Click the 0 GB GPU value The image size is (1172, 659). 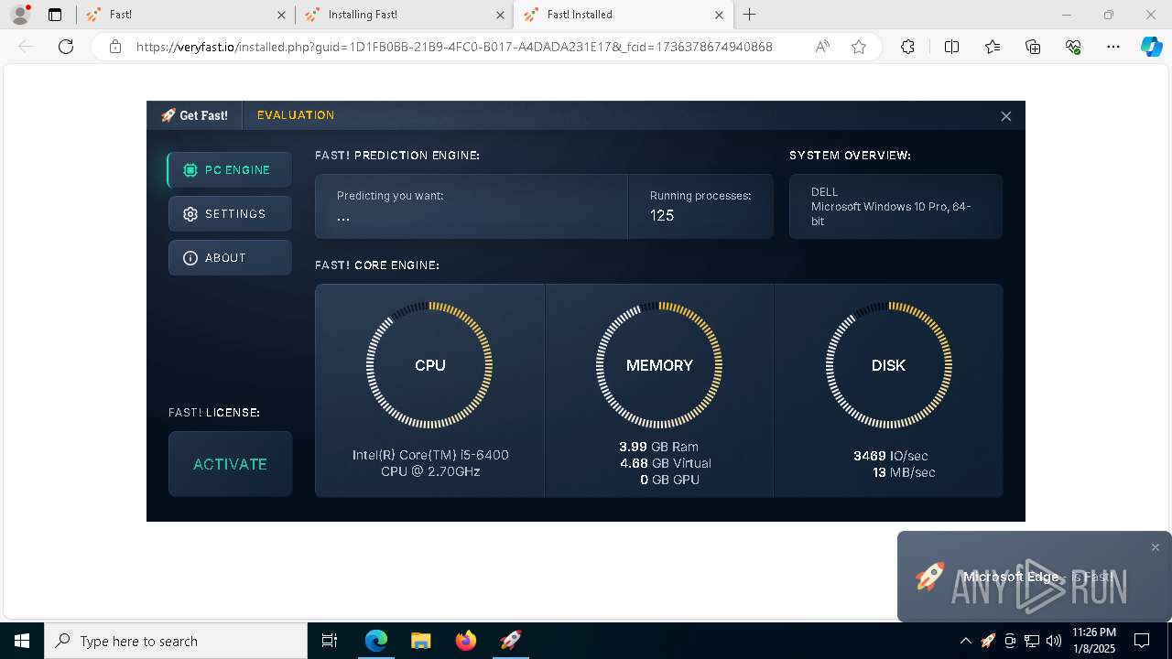(x=669, y=480)
